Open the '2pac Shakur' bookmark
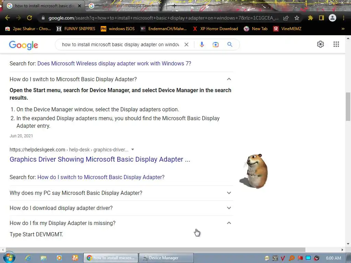This screenshot has height=263, width=351. tap(28, 29)
